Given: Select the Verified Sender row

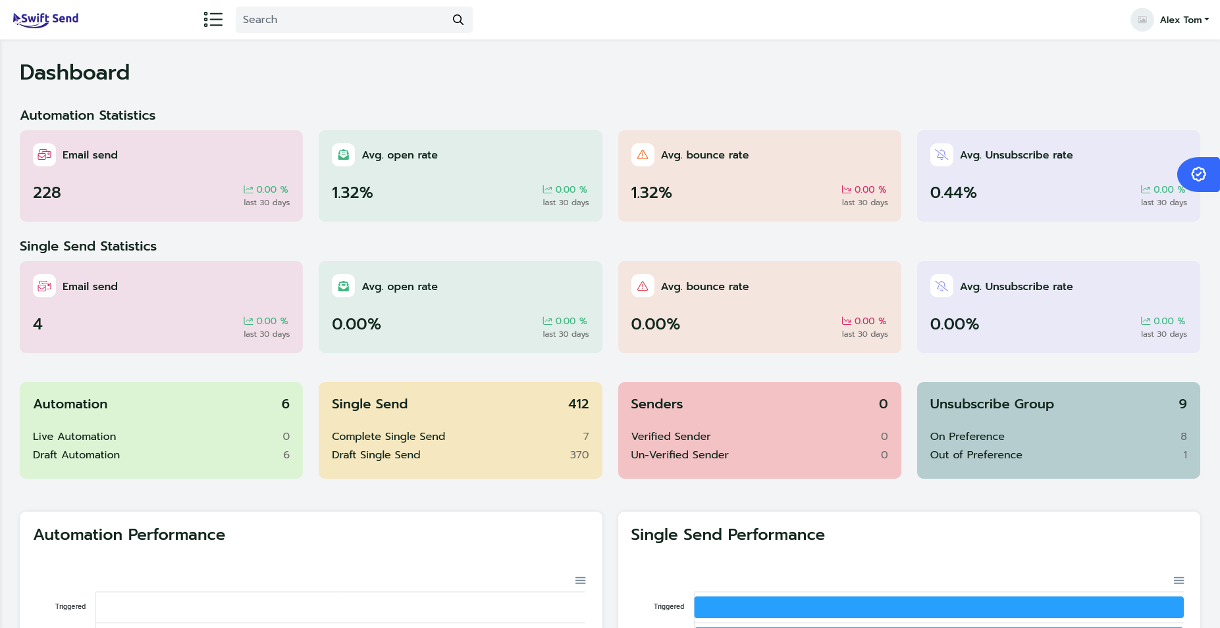Looking at the screenshot, I should pos(759,437).
